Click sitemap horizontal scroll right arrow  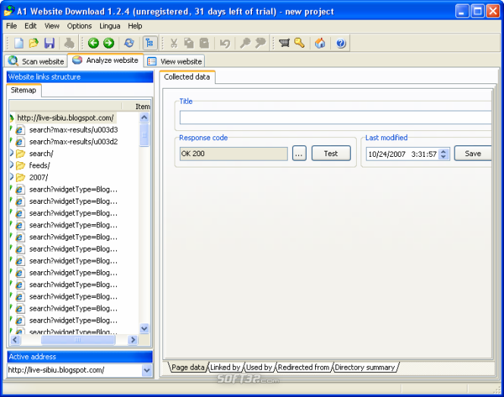tap(133, 339)
